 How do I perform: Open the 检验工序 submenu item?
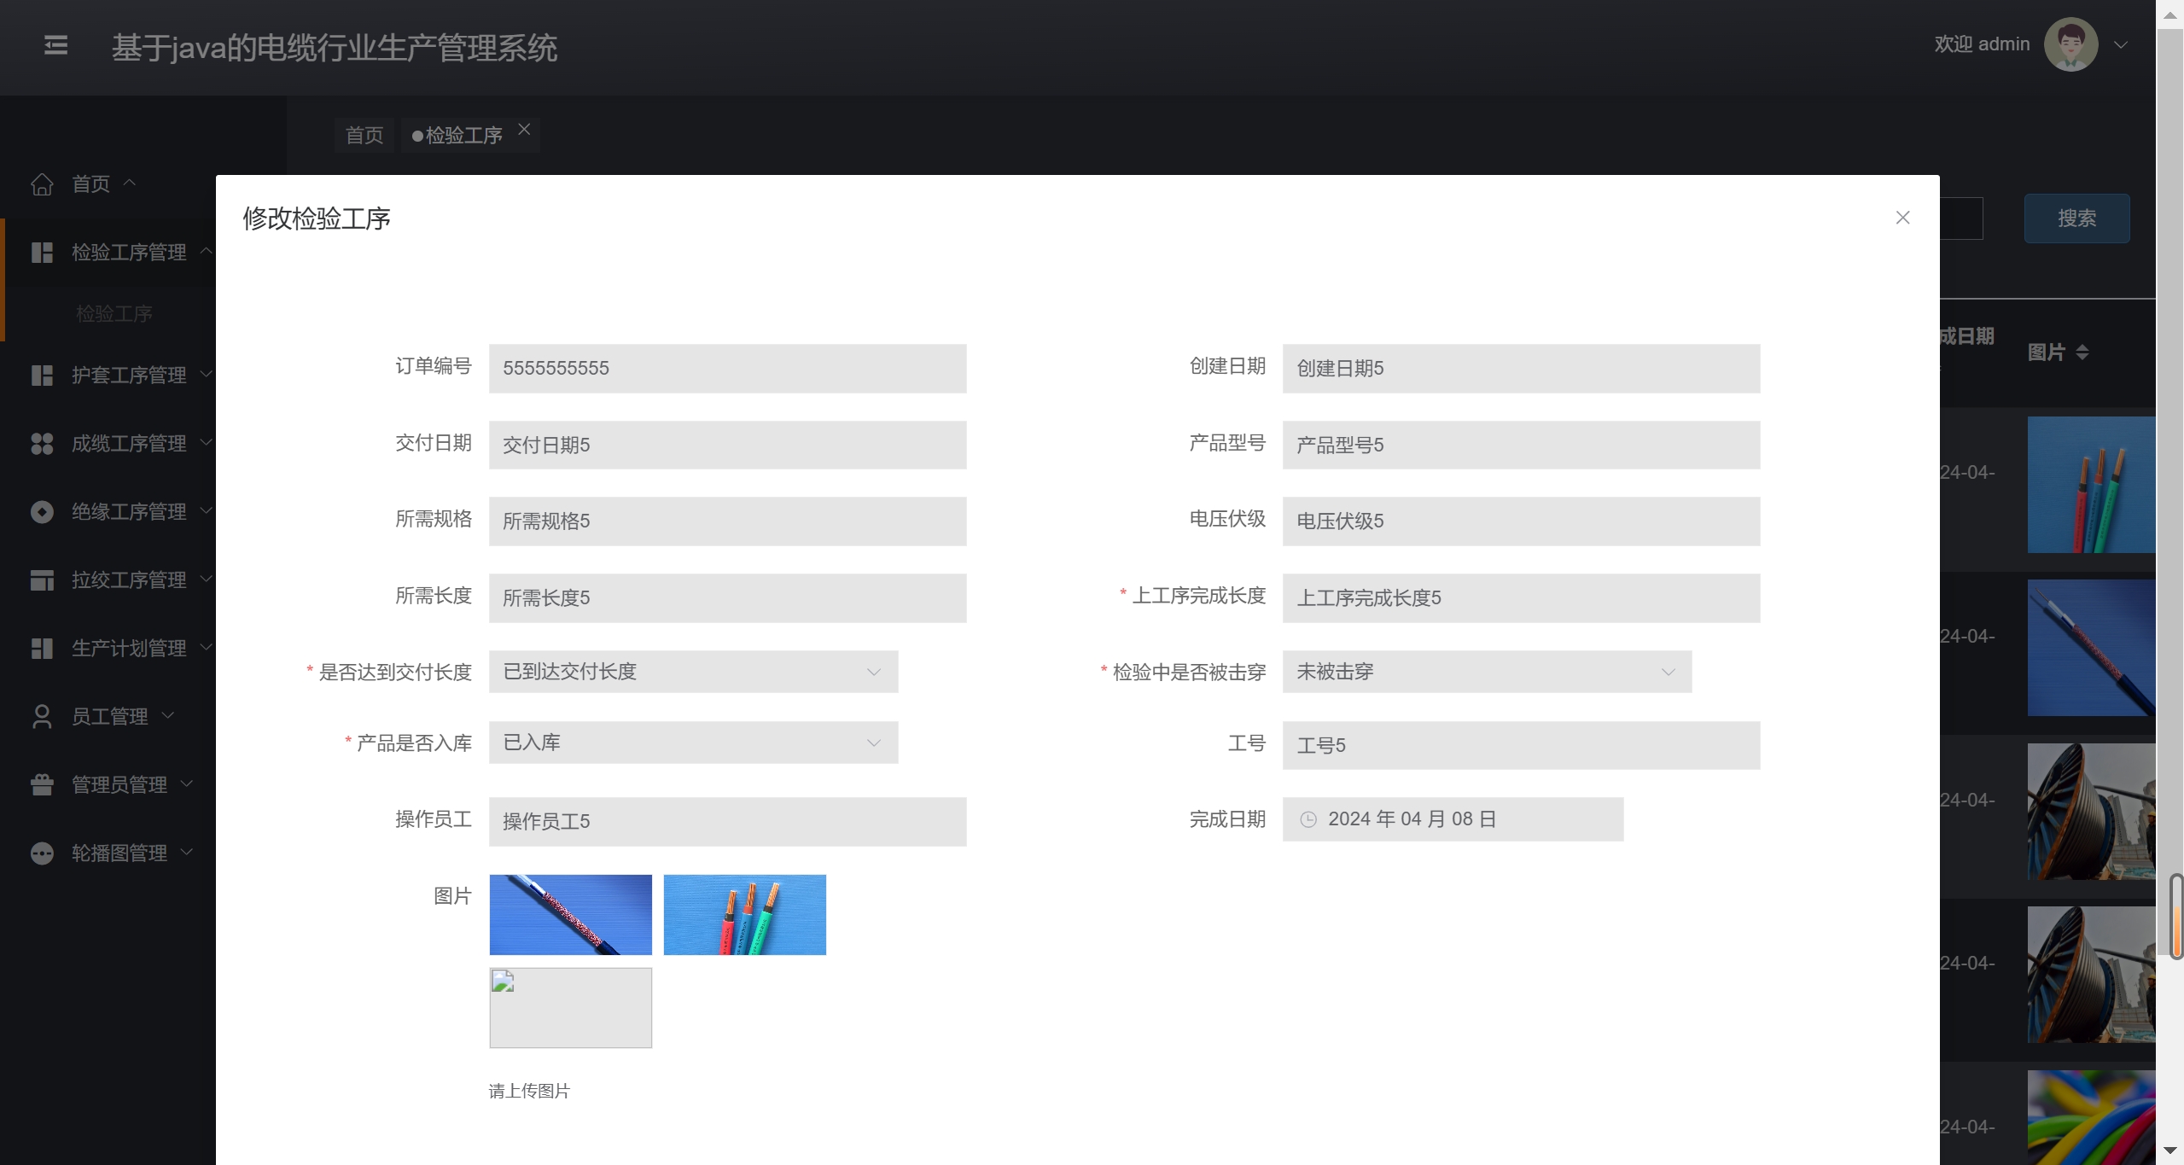point(114,314)
